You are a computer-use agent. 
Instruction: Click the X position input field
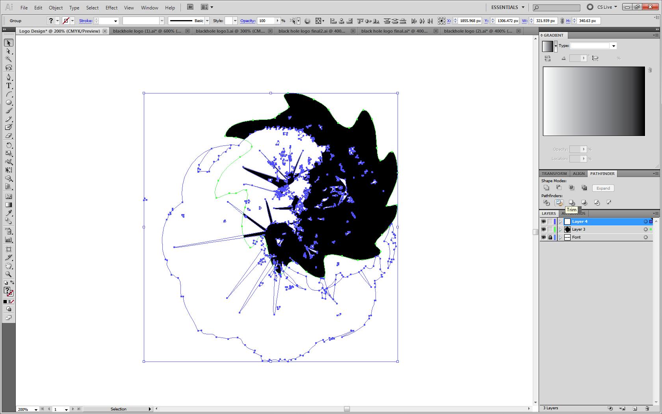[x=470, y=21]
